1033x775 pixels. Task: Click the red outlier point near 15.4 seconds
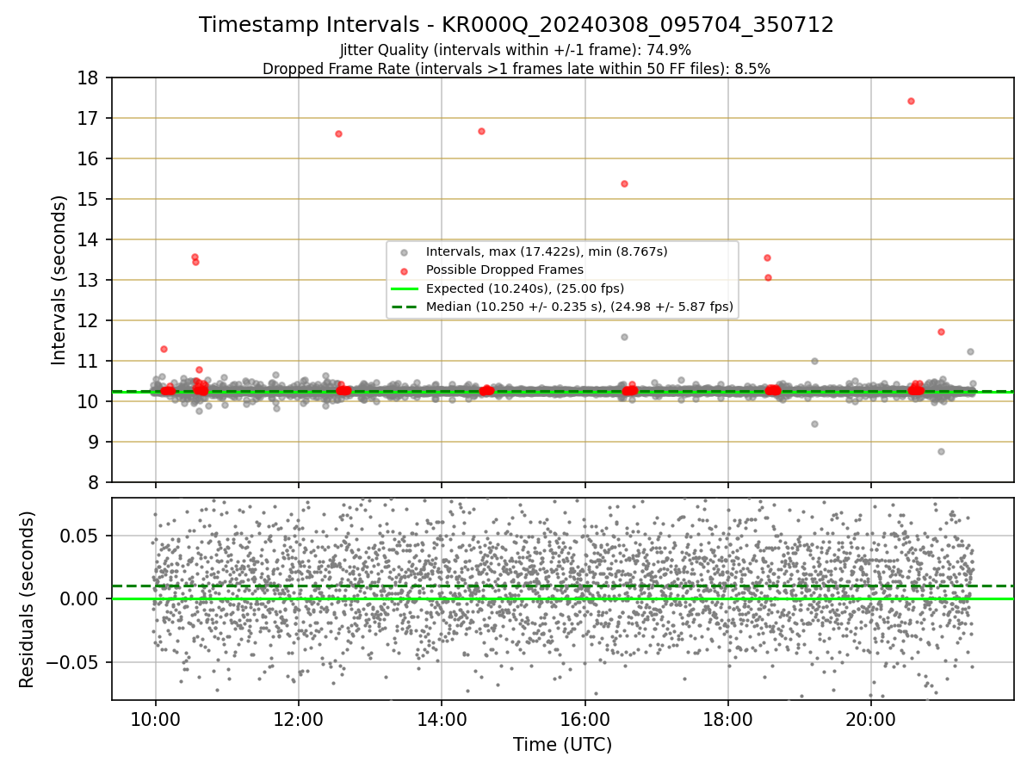(x=624, y=183)
